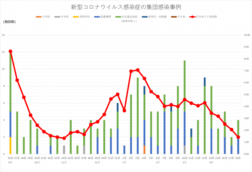Click the 定点あたり患者数 legend label

[207, 17]
